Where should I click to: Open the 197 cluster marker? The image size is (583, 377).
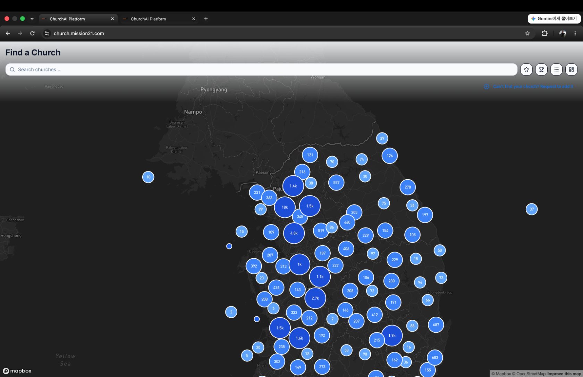point(425,215)
